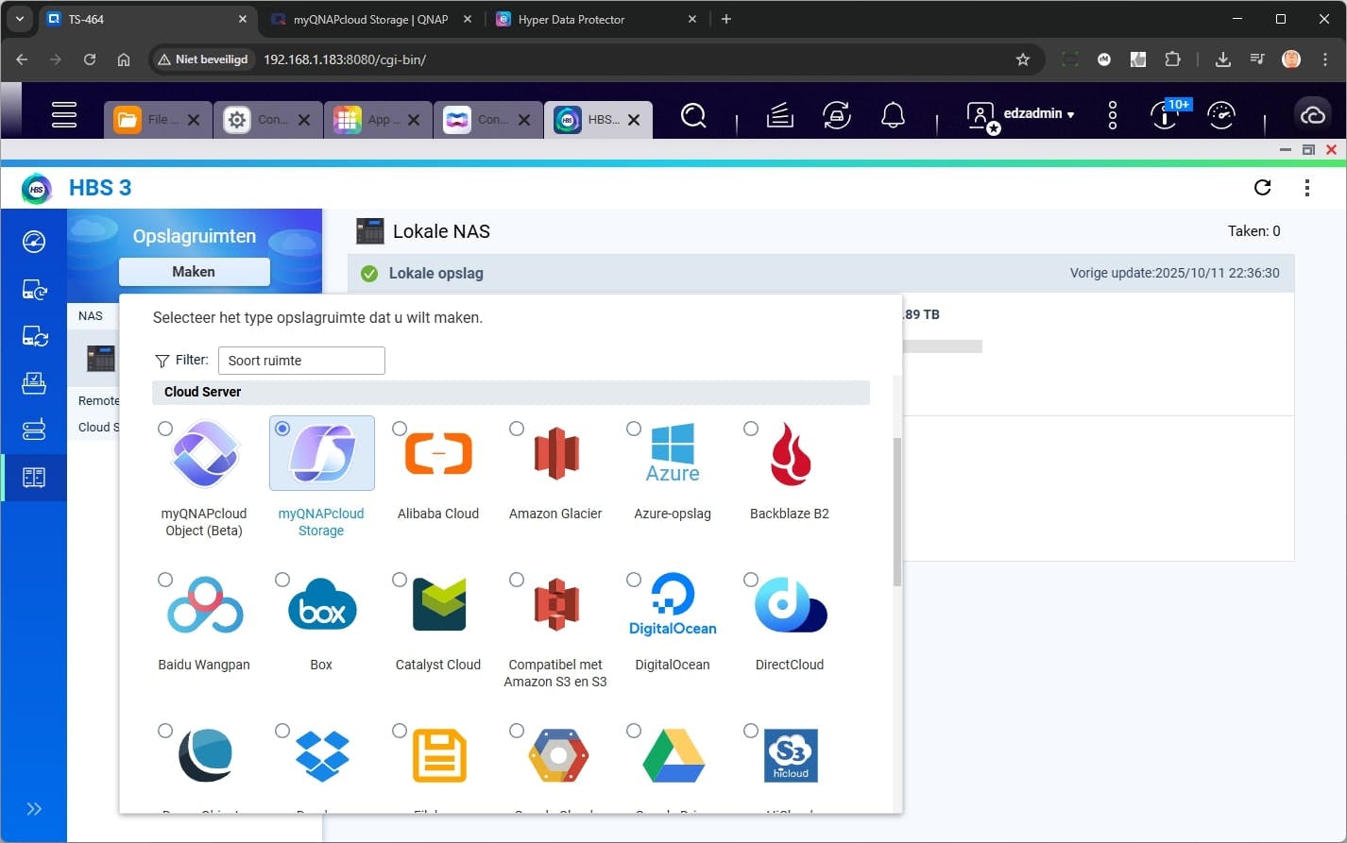Open the HBS 3 Overview dashboard

click(35, 242)
